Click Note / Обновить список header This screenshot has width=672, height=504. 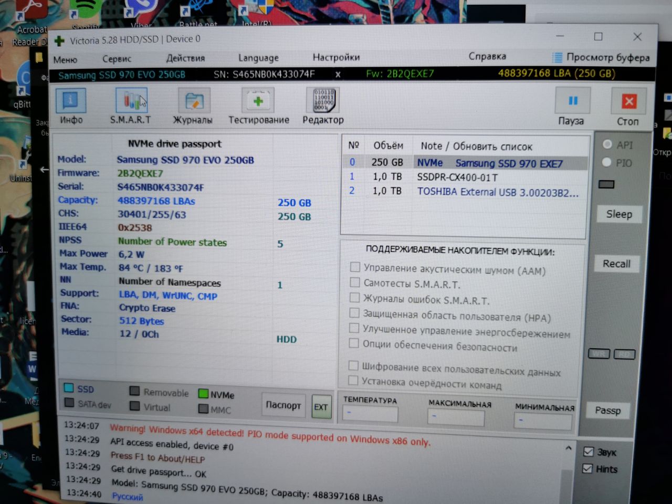(x=476, y=146)
